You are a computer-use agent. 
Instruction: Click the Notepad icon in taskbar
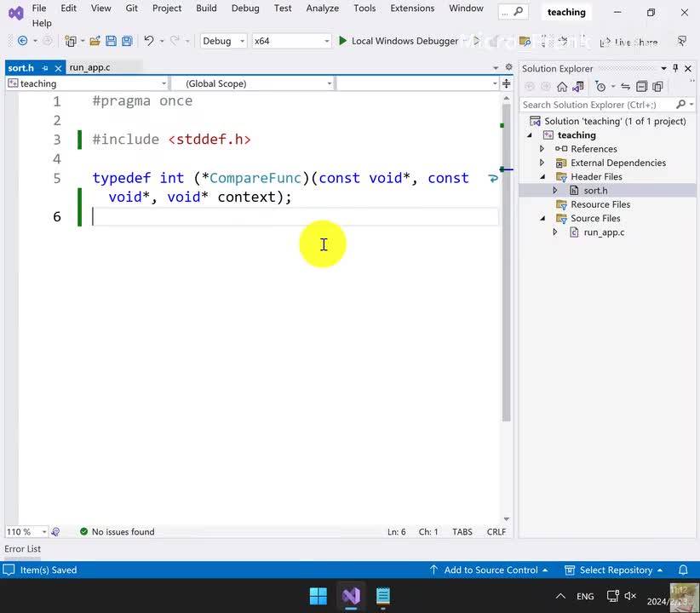383,596
